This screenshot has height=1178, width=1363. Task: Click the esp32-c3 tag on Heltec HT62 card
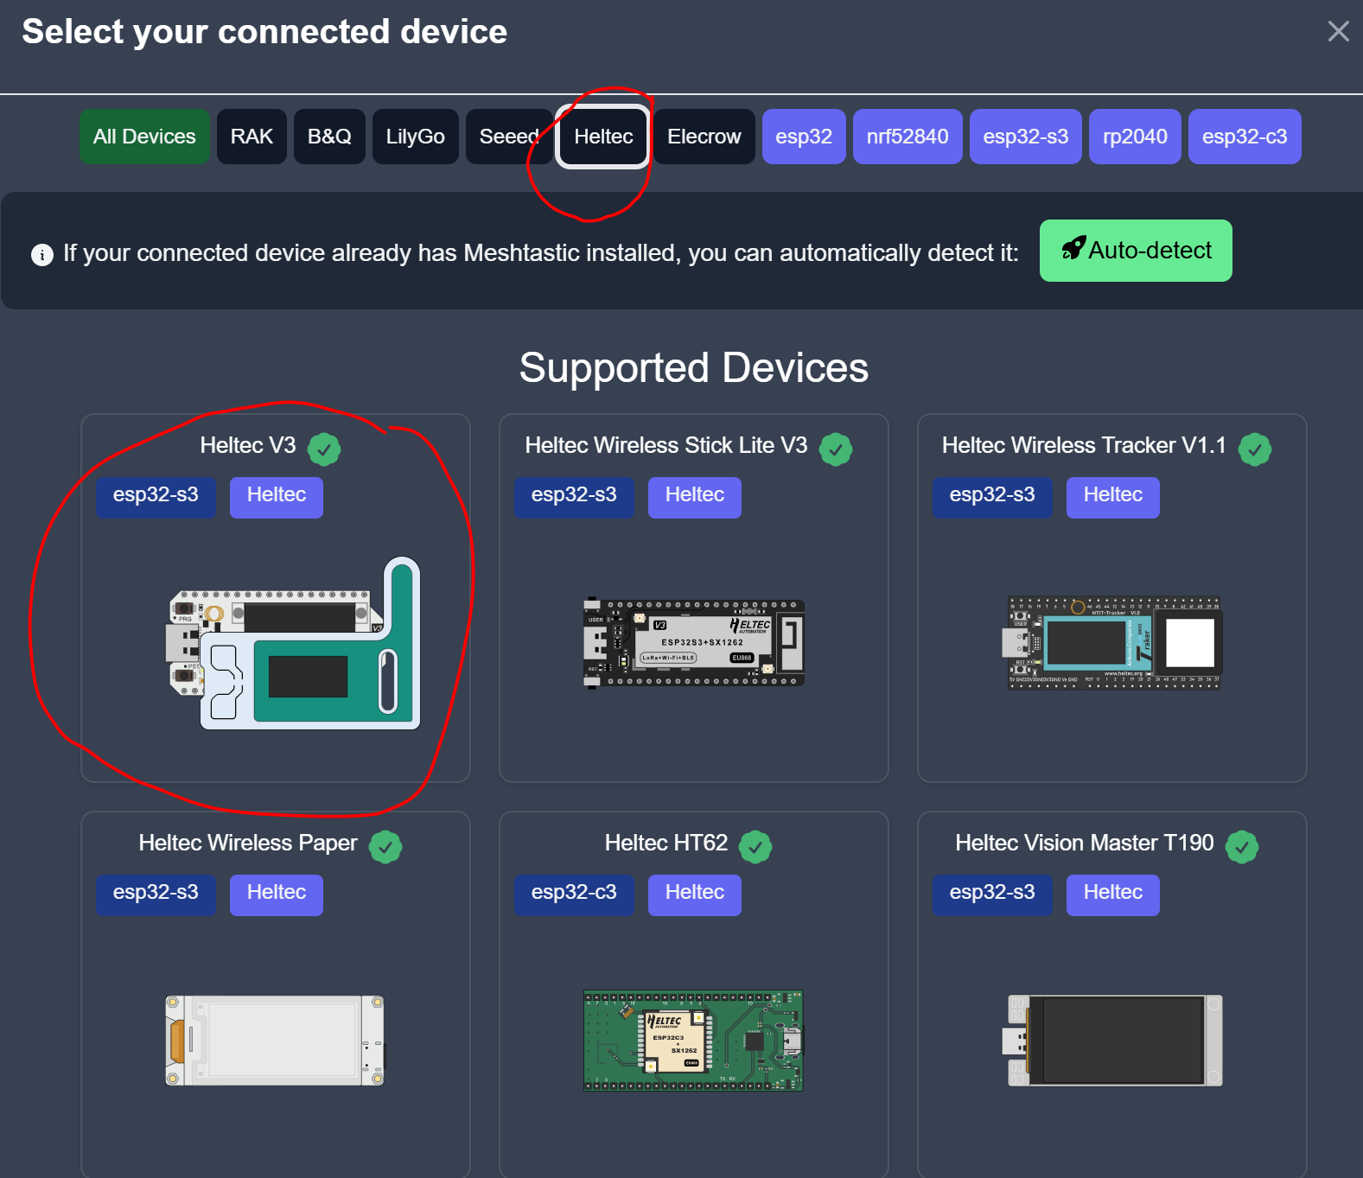[x=574, y=894]
